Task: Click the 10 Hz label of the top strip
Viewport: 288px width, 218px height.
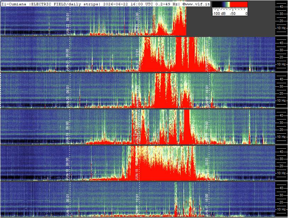Action: 281,28
